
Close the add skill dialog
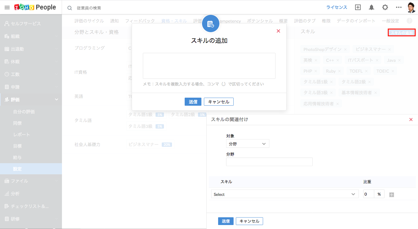pyautogui.click(x=278, y=31)
